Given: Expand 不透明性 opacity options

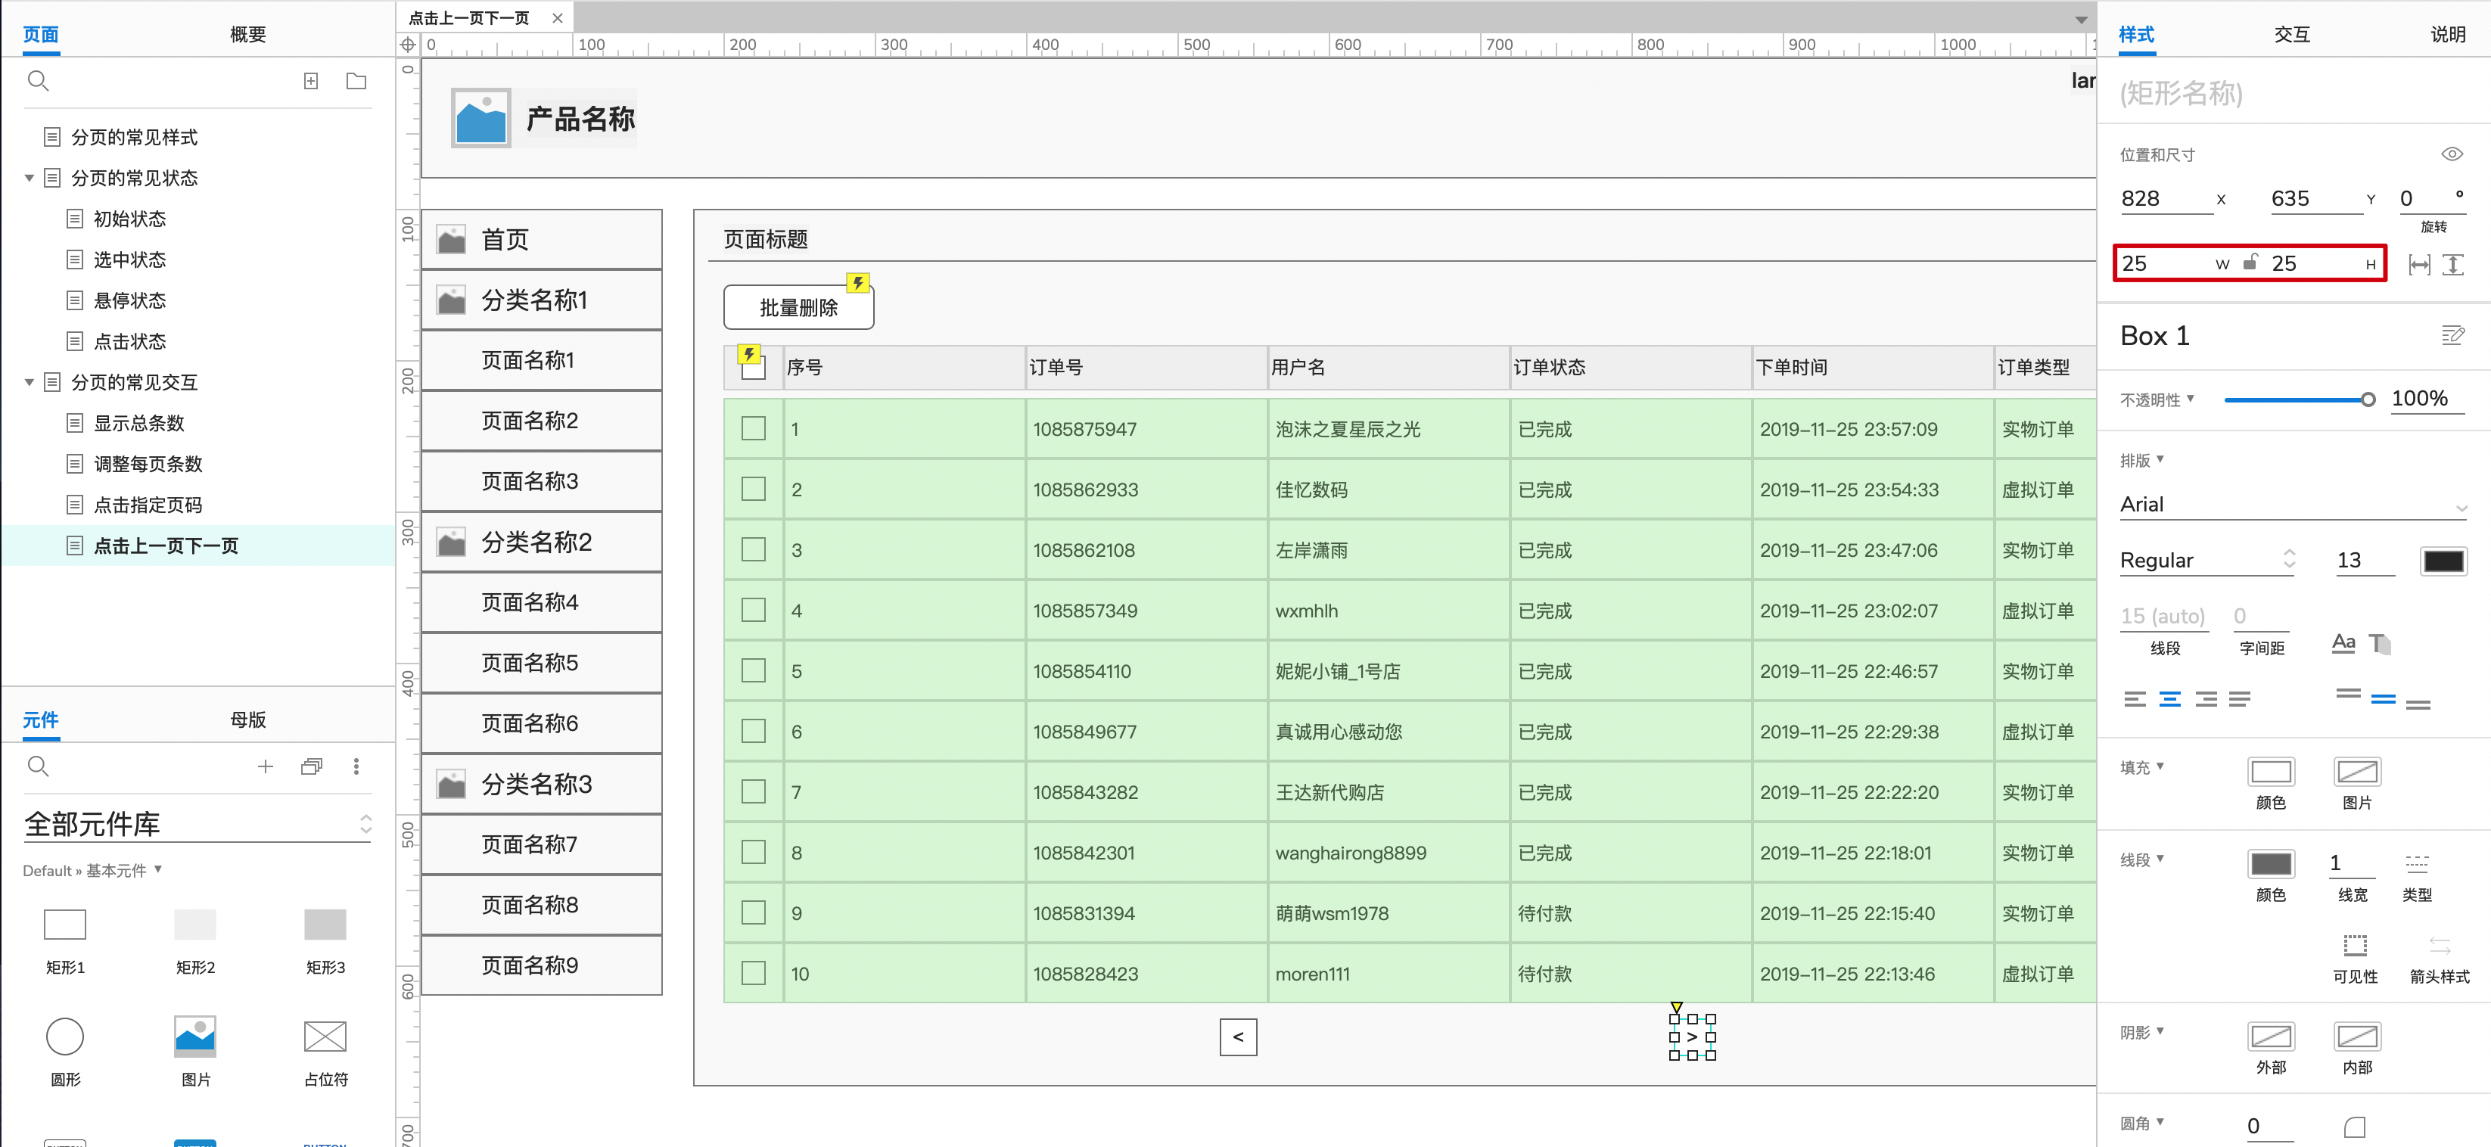Looking at the screenshot, I should pos(2189,399).
